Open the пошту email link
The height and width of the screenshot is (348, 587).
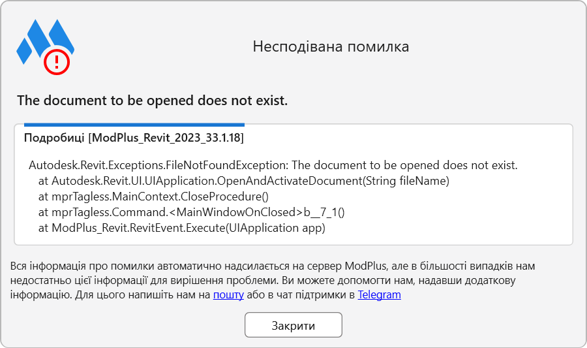coord(228,295)
